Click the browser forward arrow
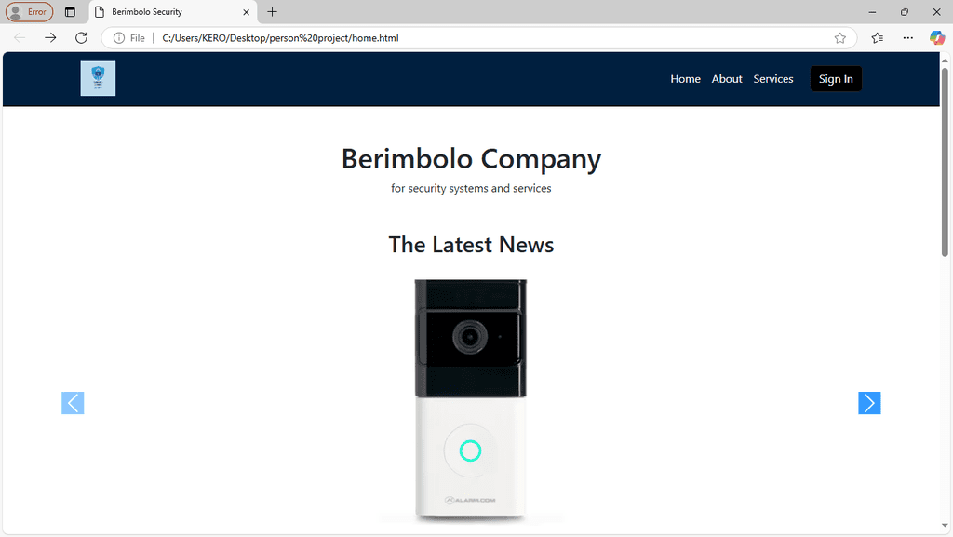 [x=50, y=37]
